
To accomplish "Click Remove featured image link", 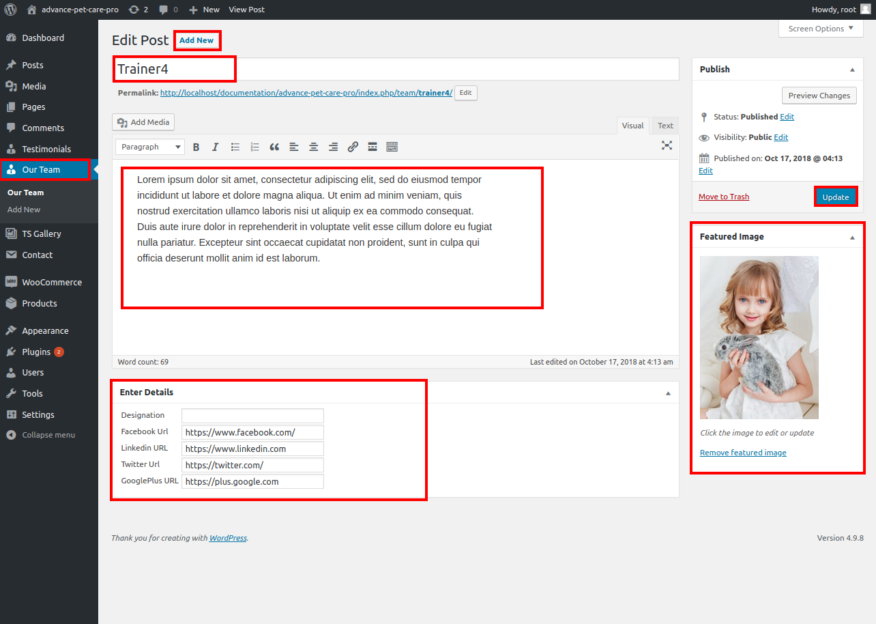I will [743, 453].
